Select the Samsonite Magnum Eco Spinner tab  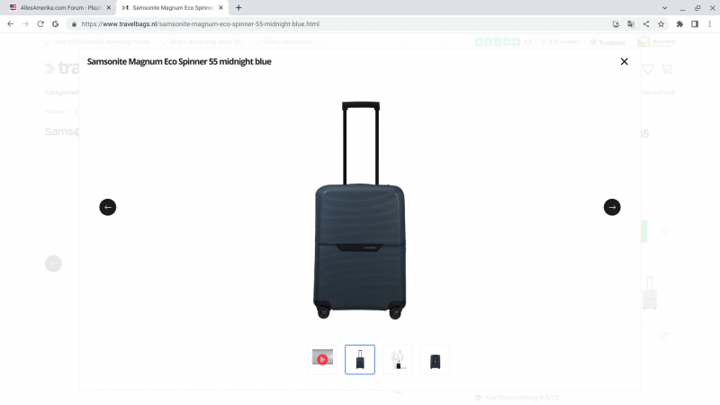click(171, 7)
